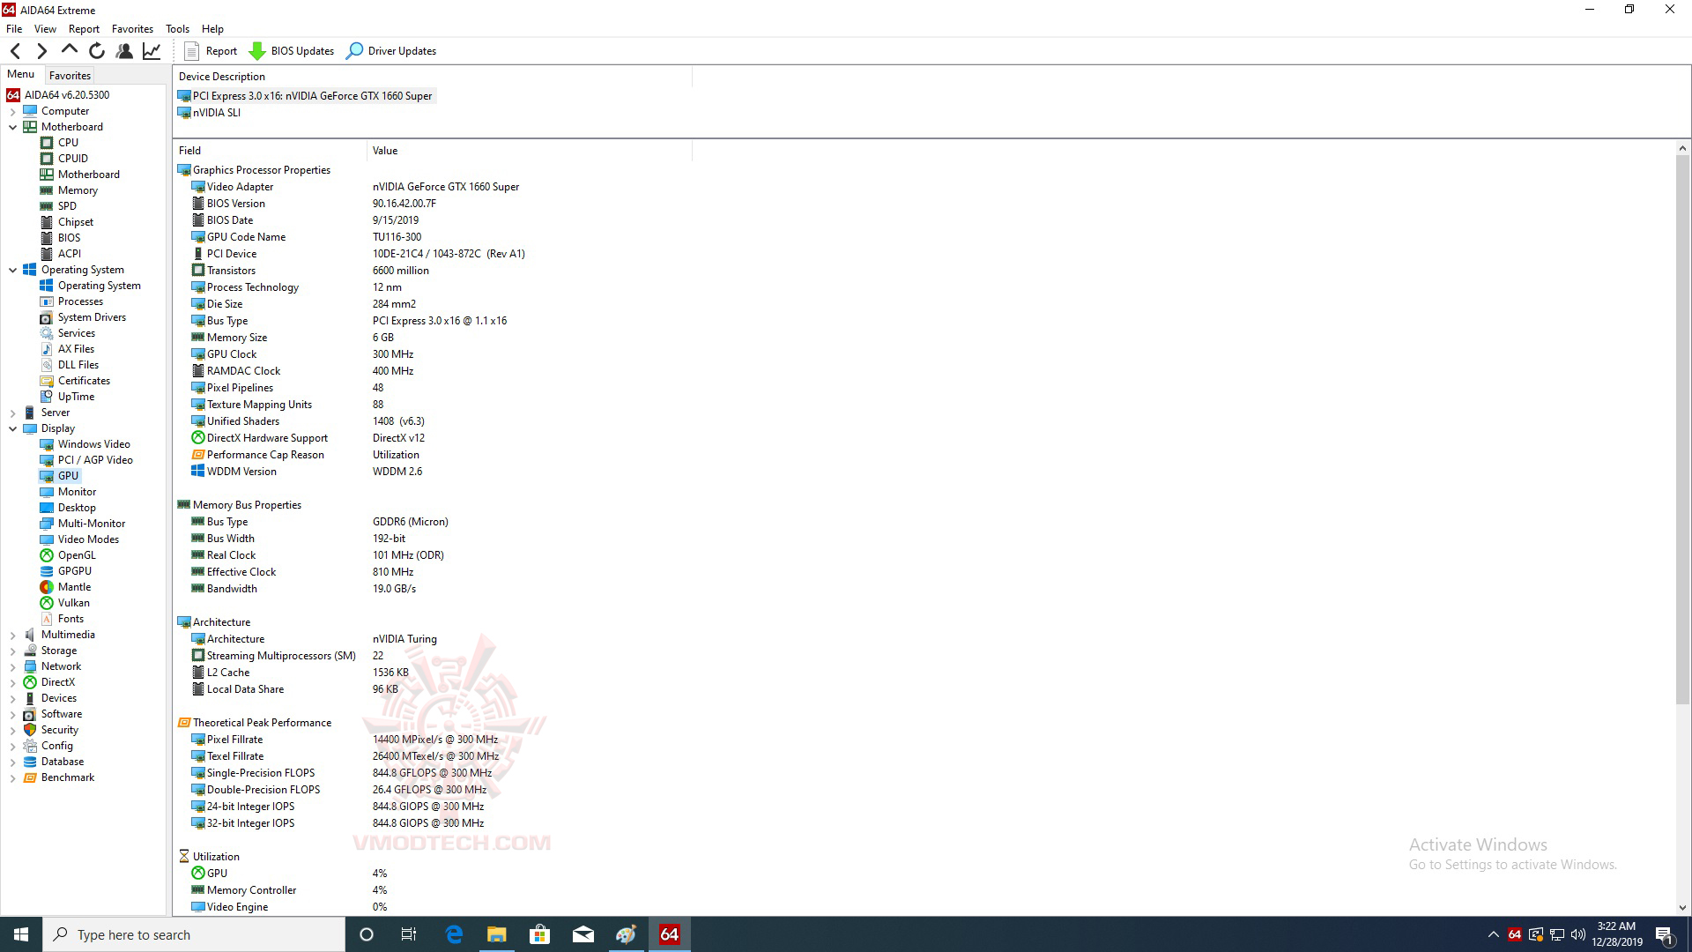The image size is (1692, 952).
Task: Click the BIOS Updates button
Action: [x=292, y=51]
